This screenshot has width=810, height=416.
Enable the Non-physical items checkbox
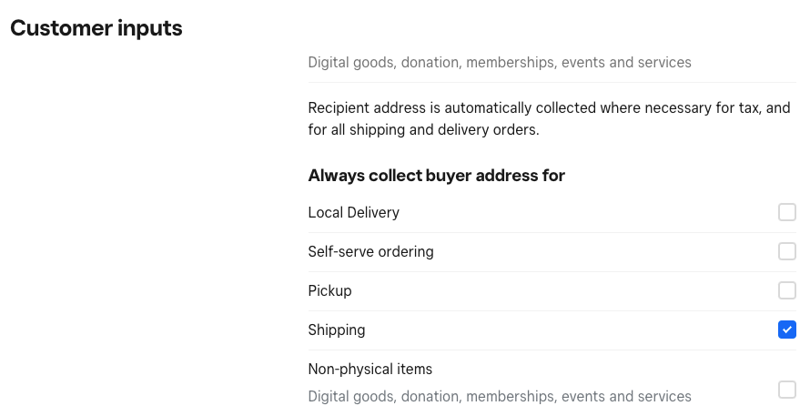pyautogui.click(x=787, y=390)
